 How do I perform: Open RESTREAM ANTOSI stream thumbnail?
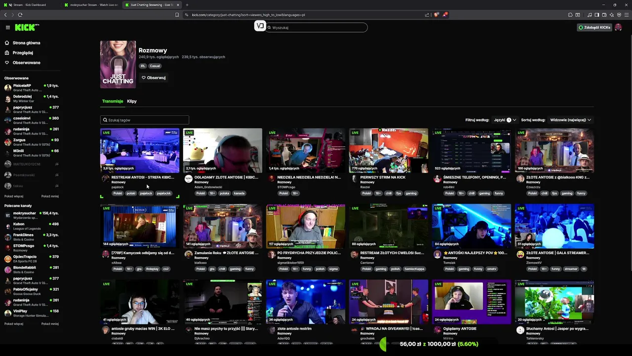click(x=140, y=151)
